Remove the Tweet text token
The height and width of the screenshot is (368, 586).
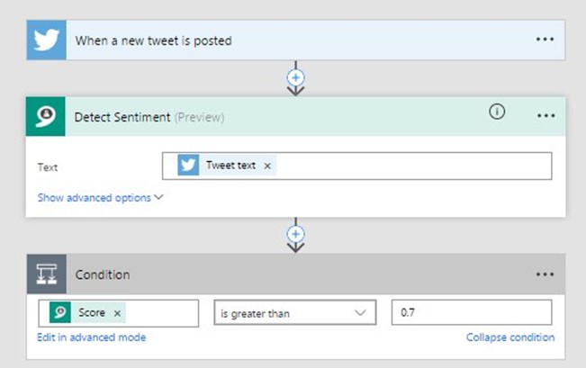click(x=267, y=166)
